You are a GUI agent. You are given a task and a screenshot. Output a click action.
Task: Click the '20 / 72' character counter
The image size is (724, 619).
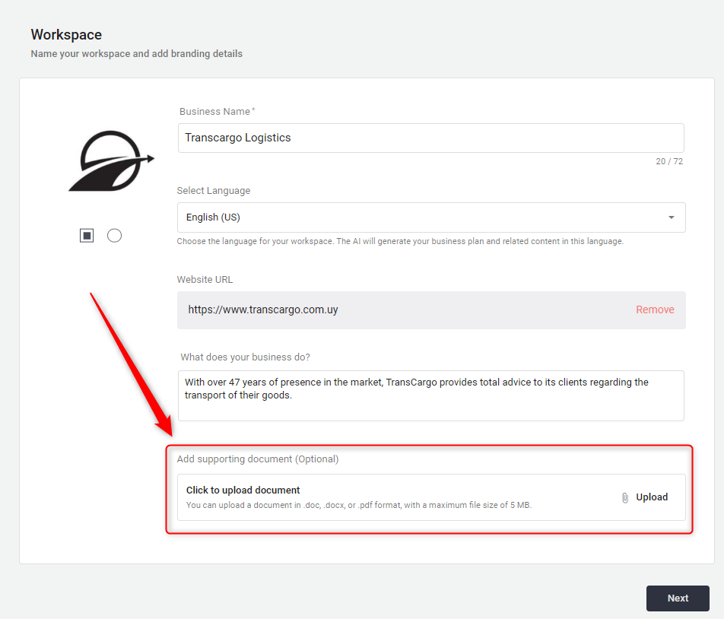click(x=669, y=161)
